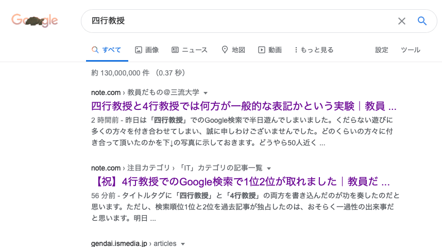Expand the arrow beside 教員だもの@三流大学

pyautogui.click(x=206, y=93)
